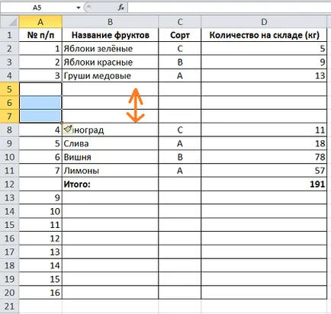Select row 7 header
This screenshot has width=331, height=314.
click(x=9, y=117)
